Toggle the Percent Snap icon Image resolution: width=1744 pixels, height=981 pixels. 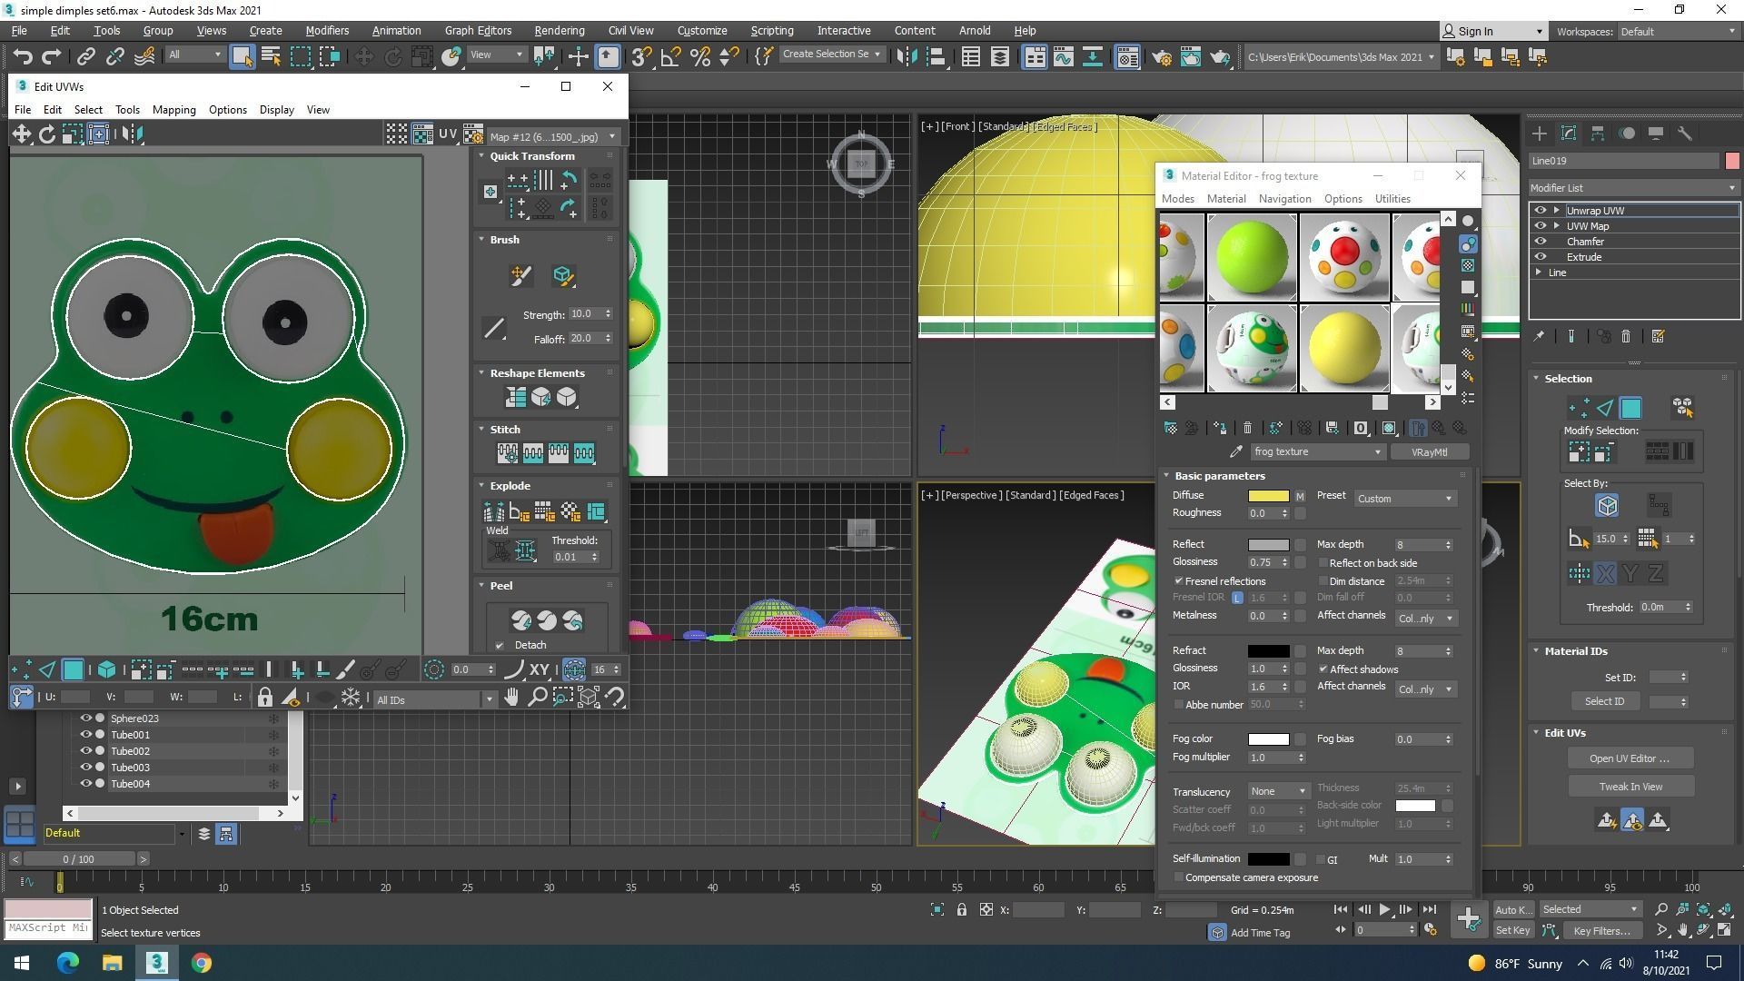point(699,57)
